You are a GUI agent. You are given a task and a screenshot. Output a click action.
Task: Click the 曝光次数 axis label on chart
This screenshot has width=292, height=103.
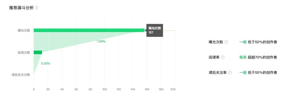pyautogui.click(x=24, y=30)
